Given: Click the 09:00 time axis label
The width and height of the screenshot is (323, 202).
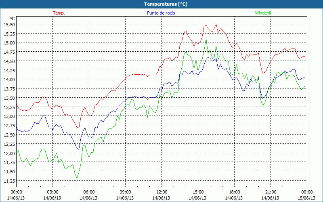Looking at the screenshot, I should [x=125, y=192].
